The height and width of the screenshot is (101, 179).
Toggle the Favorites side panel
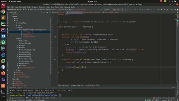tap(8, 67)
